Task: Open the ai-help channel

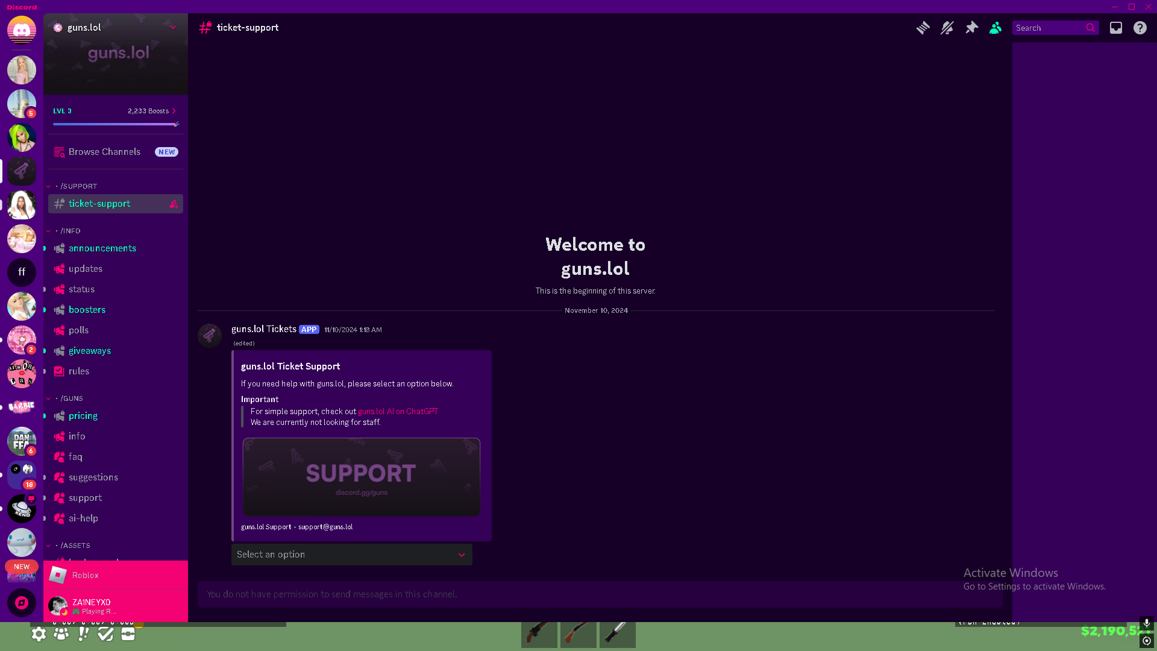Action: coord(116,518)
